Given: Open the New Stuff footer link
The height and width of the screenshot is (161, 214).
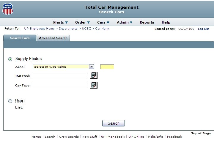Looking at the screenshot, I should (90, 137).
